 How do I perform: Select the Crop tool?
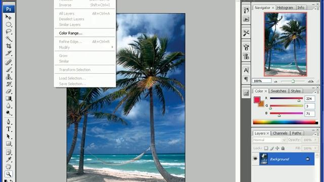(x=8, y=46)
